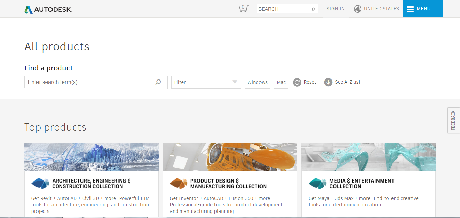Toggle the Mac platform filter
Viewport: 460px width, 218px height.
[x=281, y=82]
